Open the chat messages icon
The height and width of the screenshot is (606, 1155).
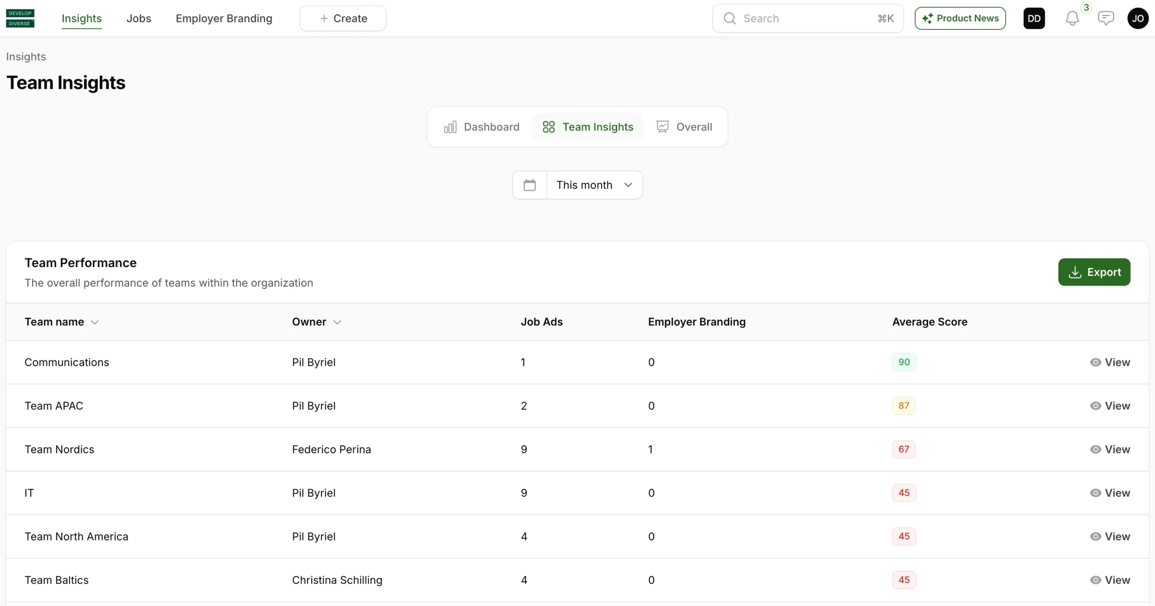coord(1105,19)
